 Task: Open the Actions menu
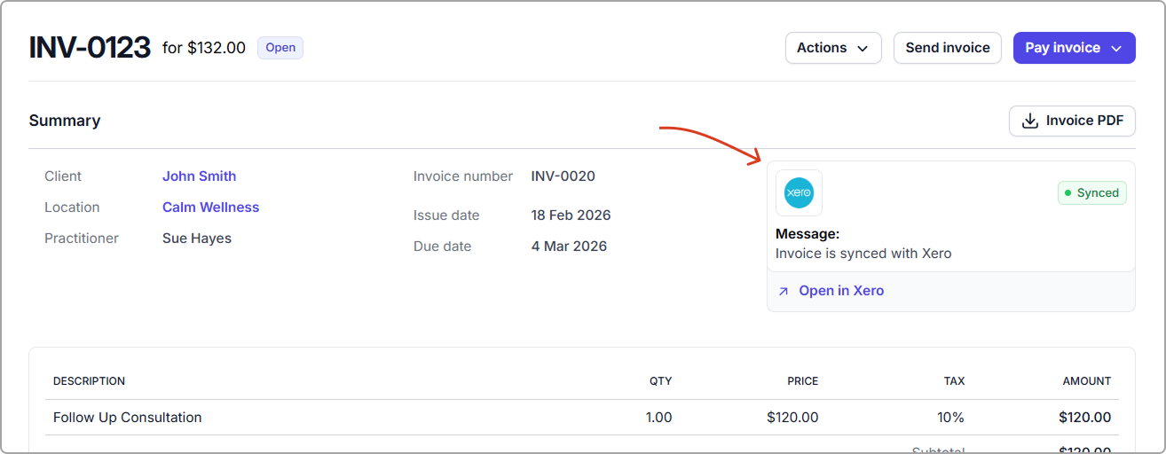click(x=832, y=48)
